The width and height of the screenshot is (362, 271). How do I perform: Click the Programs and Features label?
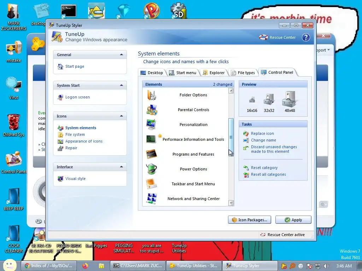click(193, 154)
